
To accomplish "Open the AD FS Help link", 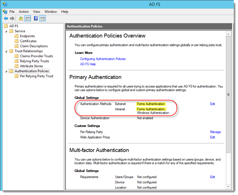I will click(x=88, y=64).
